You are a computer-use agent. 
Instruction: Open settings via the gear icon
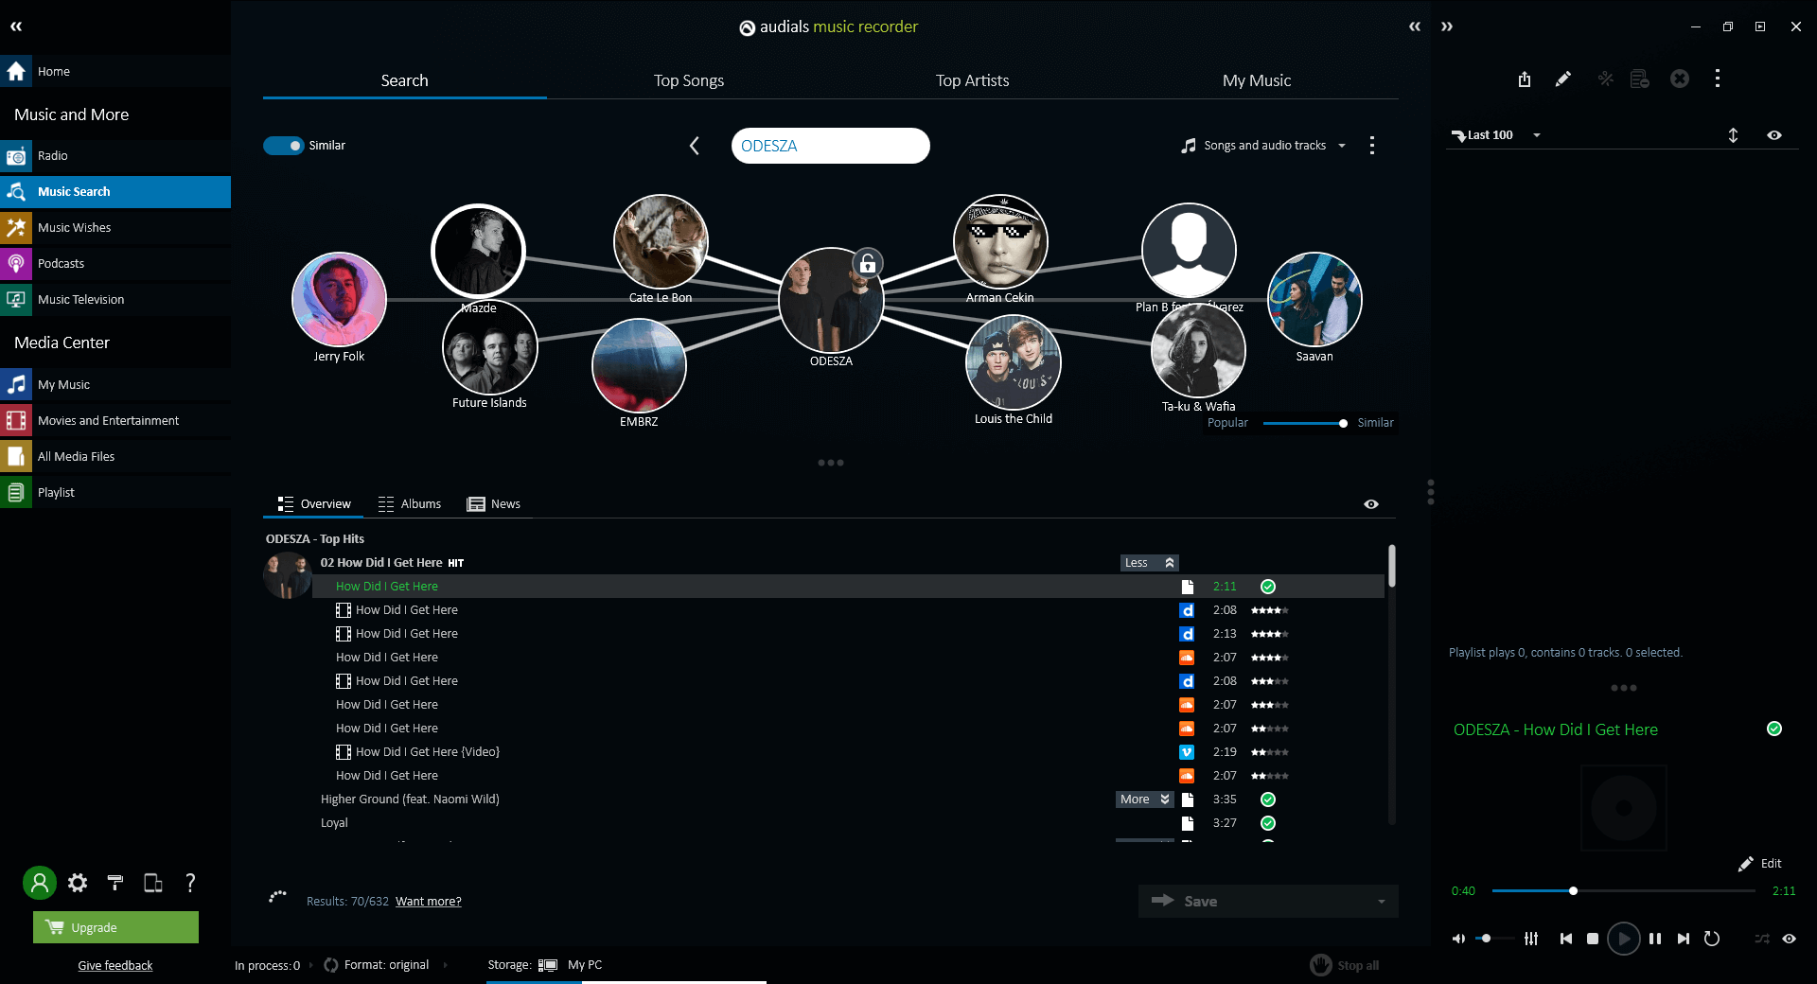coord(78,883)
